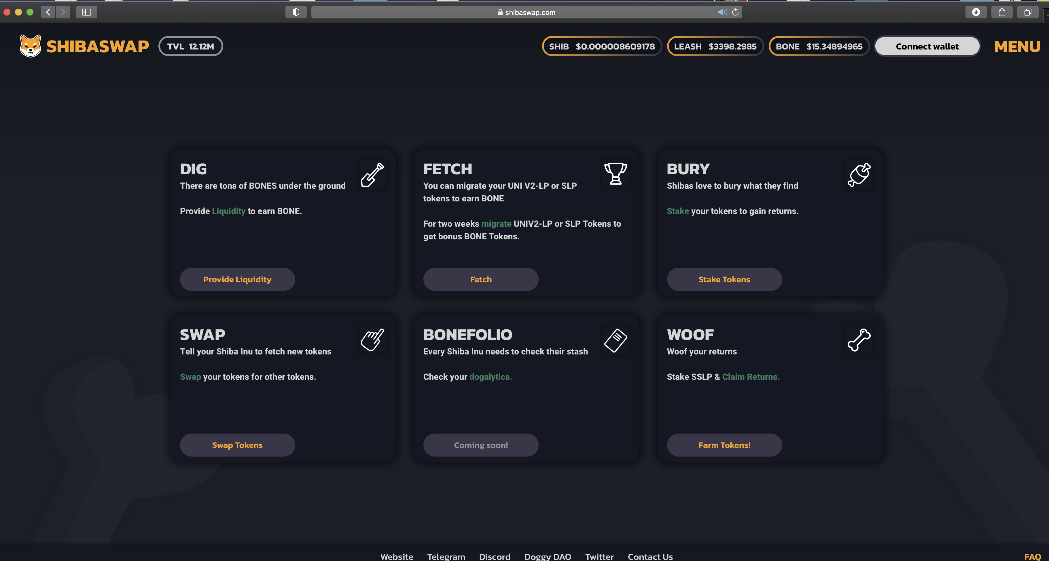Toggle the Safari sidebar
1049x561 pixels.
point(86,12)
